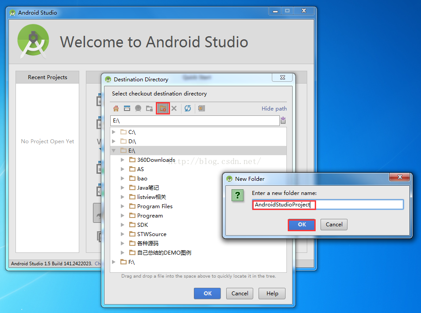Close the Destination Directory dialog

(282, 77)
